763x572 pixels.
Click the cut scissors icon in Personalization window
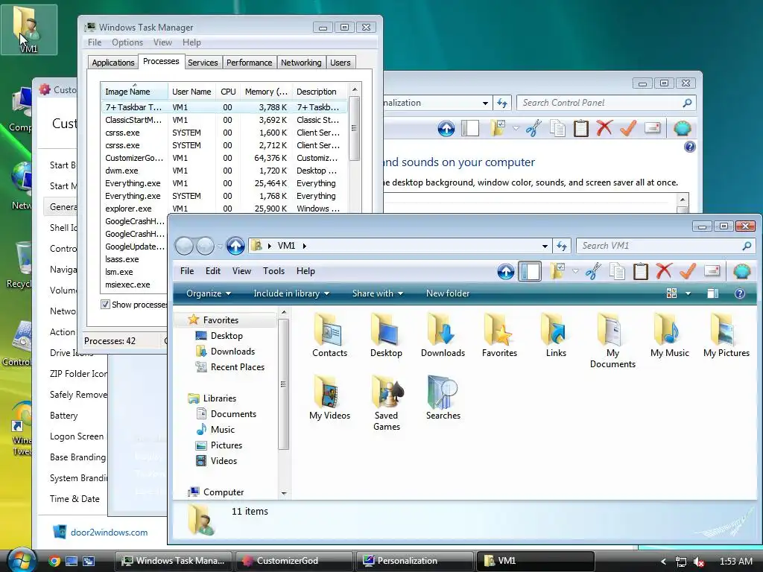coord(534,128)
